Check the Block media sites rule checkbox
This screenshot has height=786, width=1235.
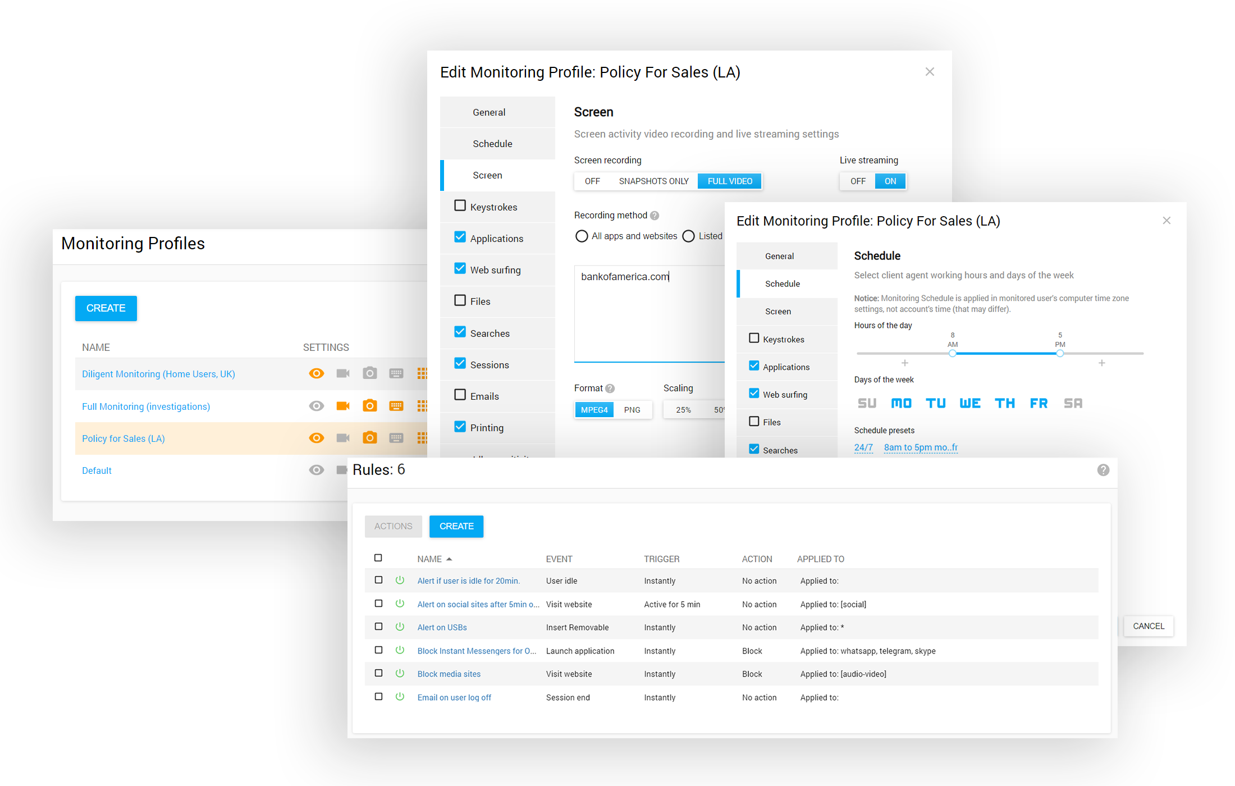click(378, 673)
